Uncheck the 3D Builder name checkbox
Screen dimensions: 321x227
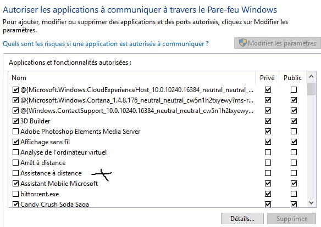[15, 121]
